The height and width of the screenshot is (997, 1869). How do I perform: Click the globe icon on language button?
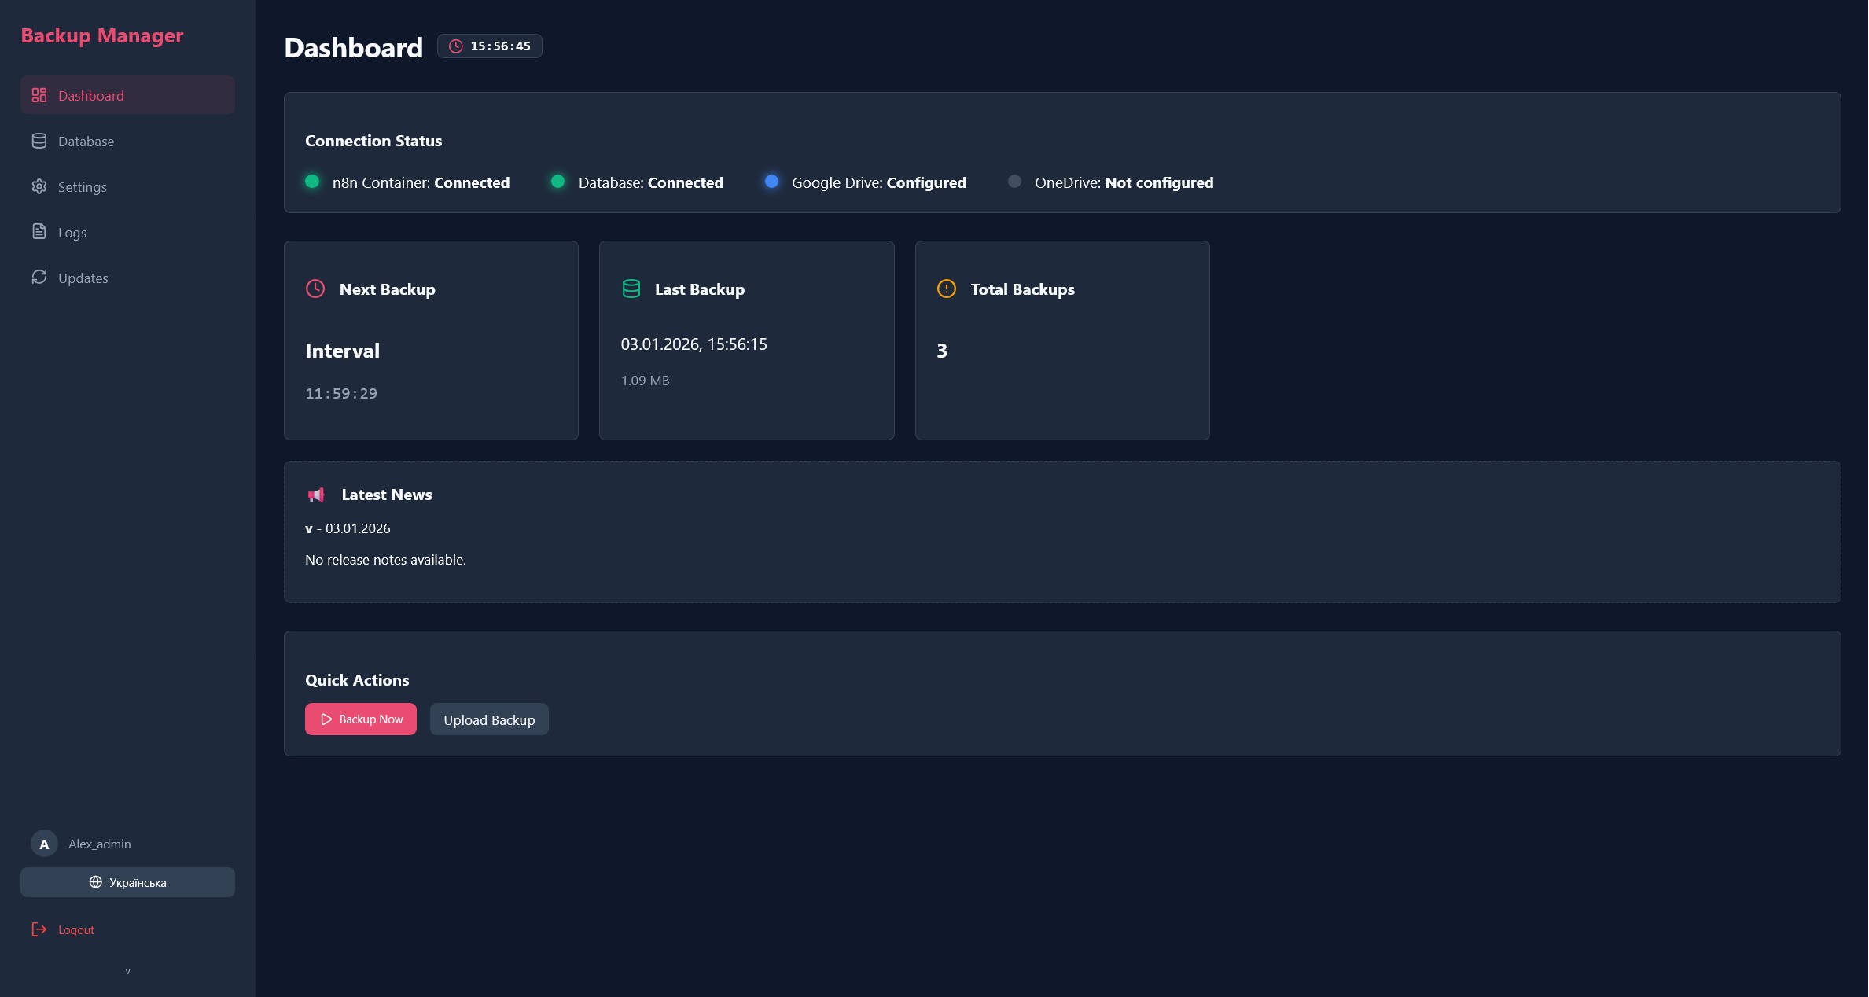96,882
